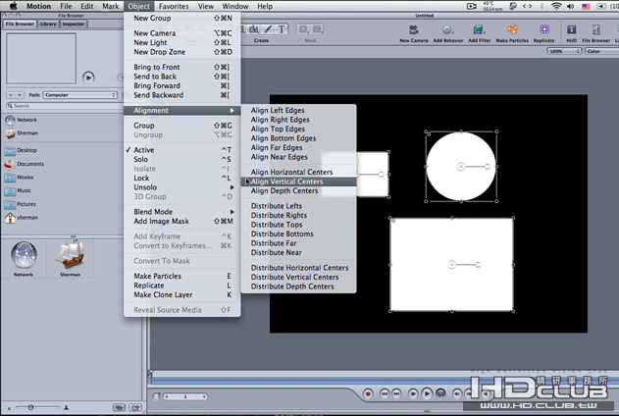Screen dimensions: 619x416
Task: Choose Distribute Horizontal Centers
Action: (x=298, y=268)
